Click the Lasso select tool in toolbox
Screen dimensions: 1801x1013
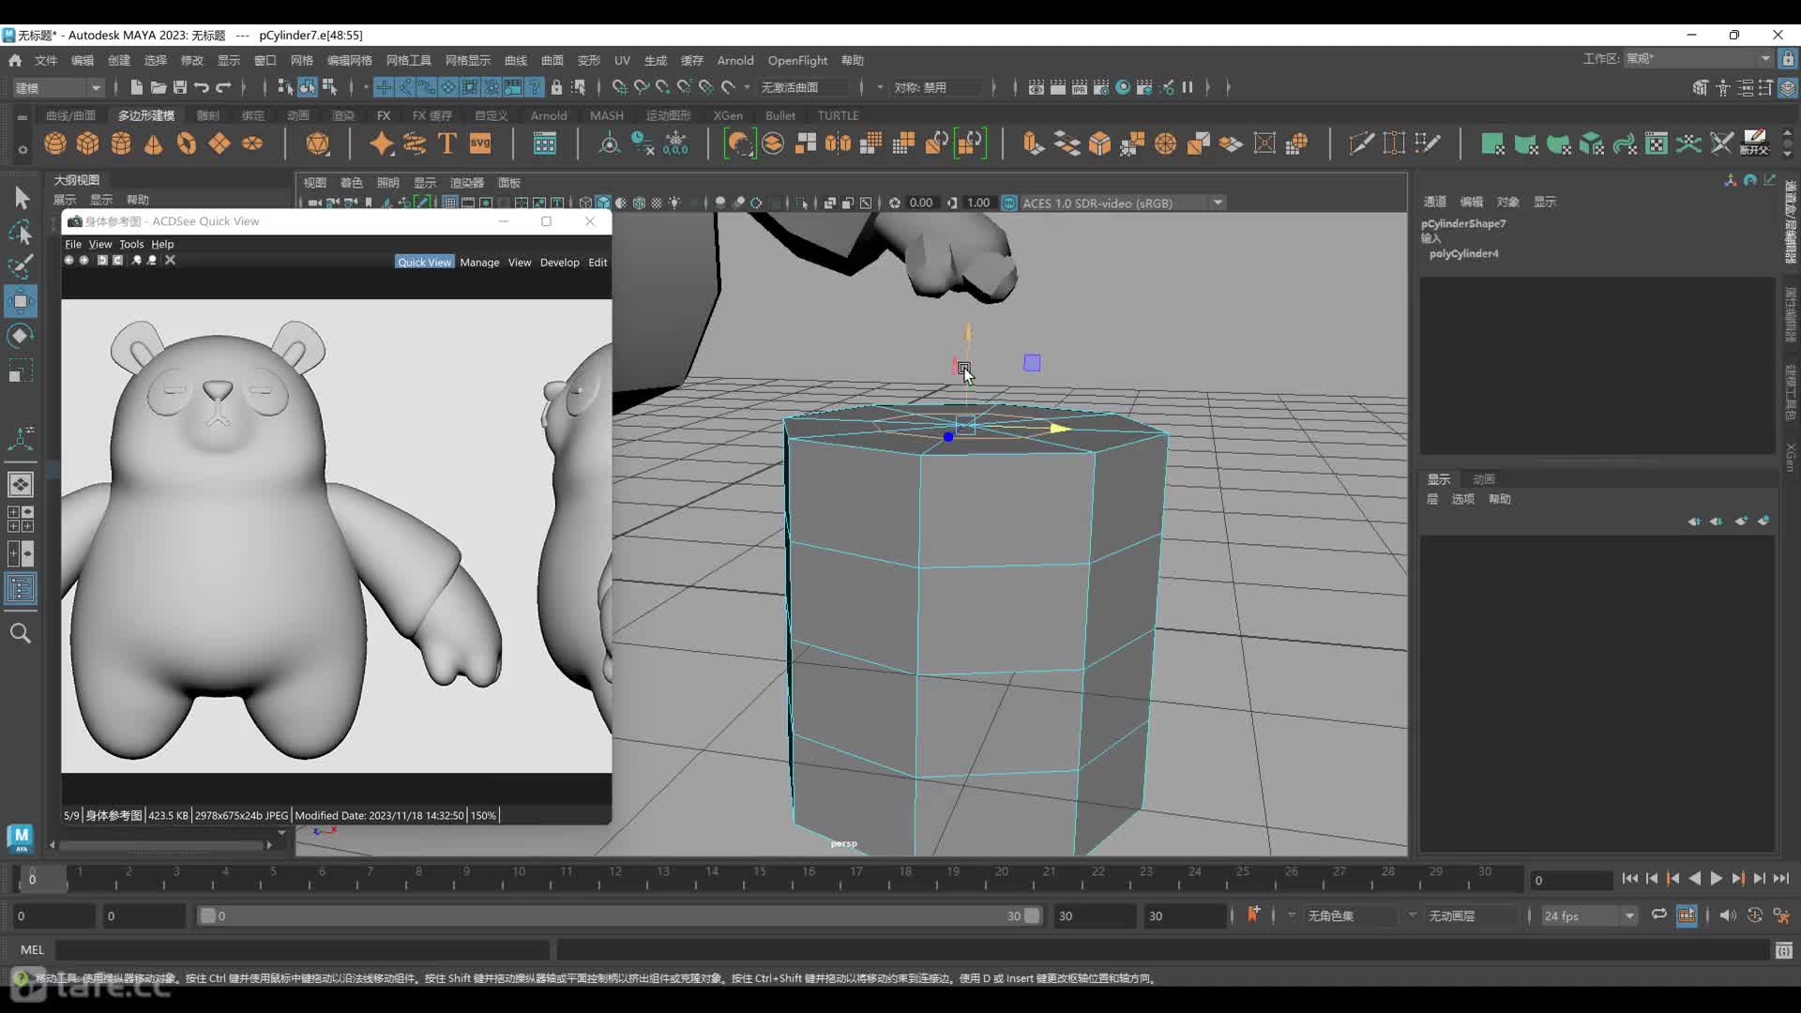click(21, 232)
